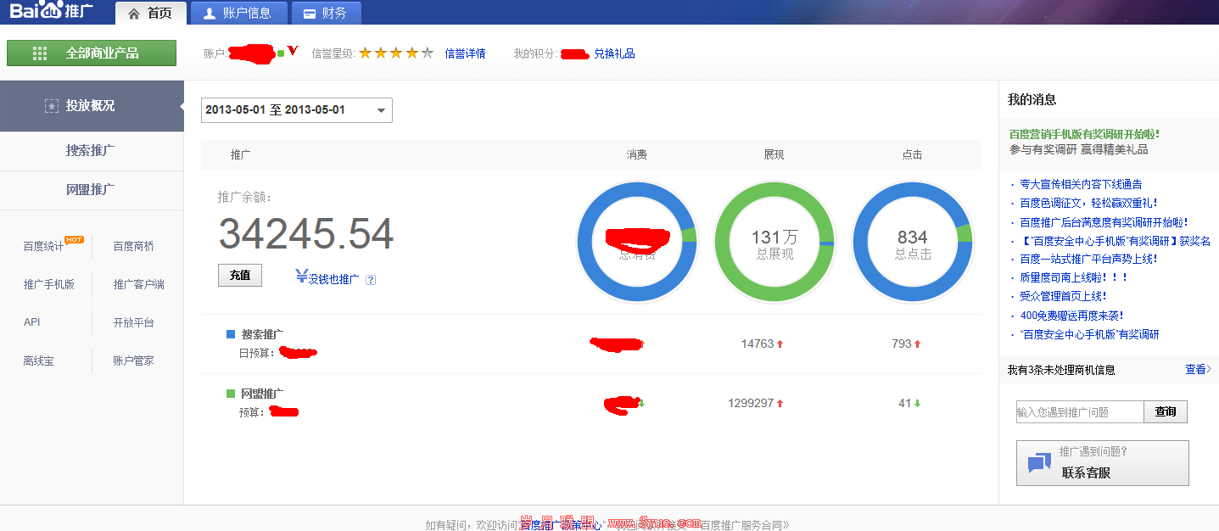Click the 投放概况 sidebar icon
1219x531 pixels.
pyautogui.click(x=52, y=106)
